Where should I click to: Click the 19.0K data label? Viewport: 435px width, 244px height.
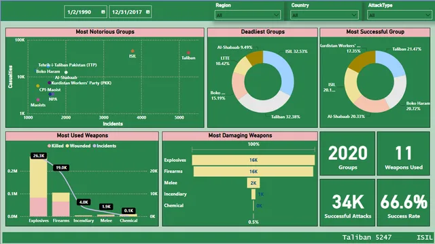pos(61,167)
